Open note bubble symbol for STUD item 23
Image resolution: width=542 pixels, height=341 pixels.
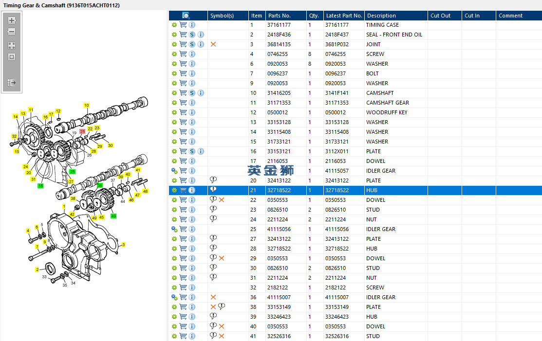(x=213, y=209)
